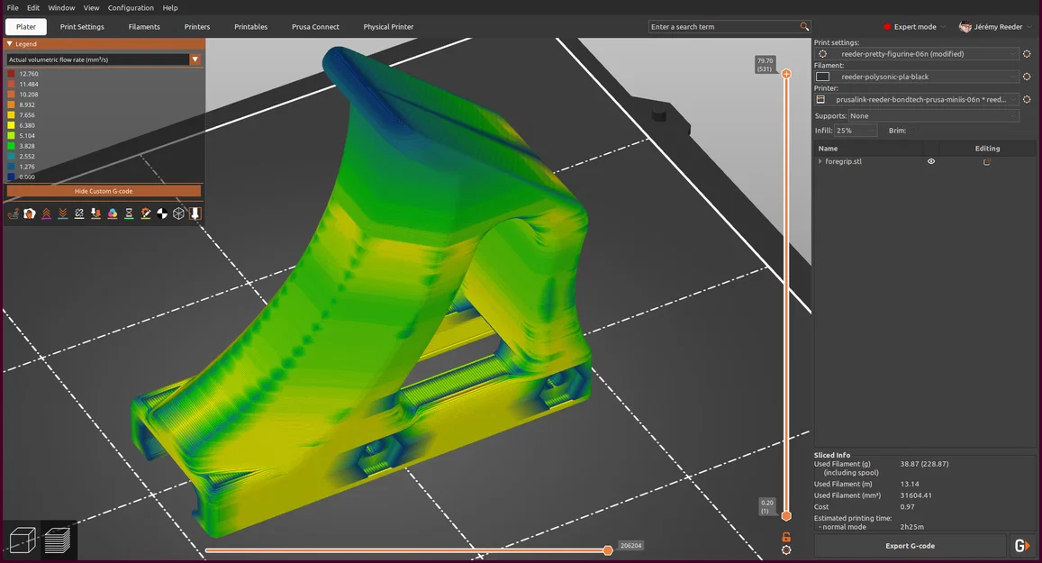Open the Printables tab
The width and height of the screenshot is (1042, 563).
250,27
